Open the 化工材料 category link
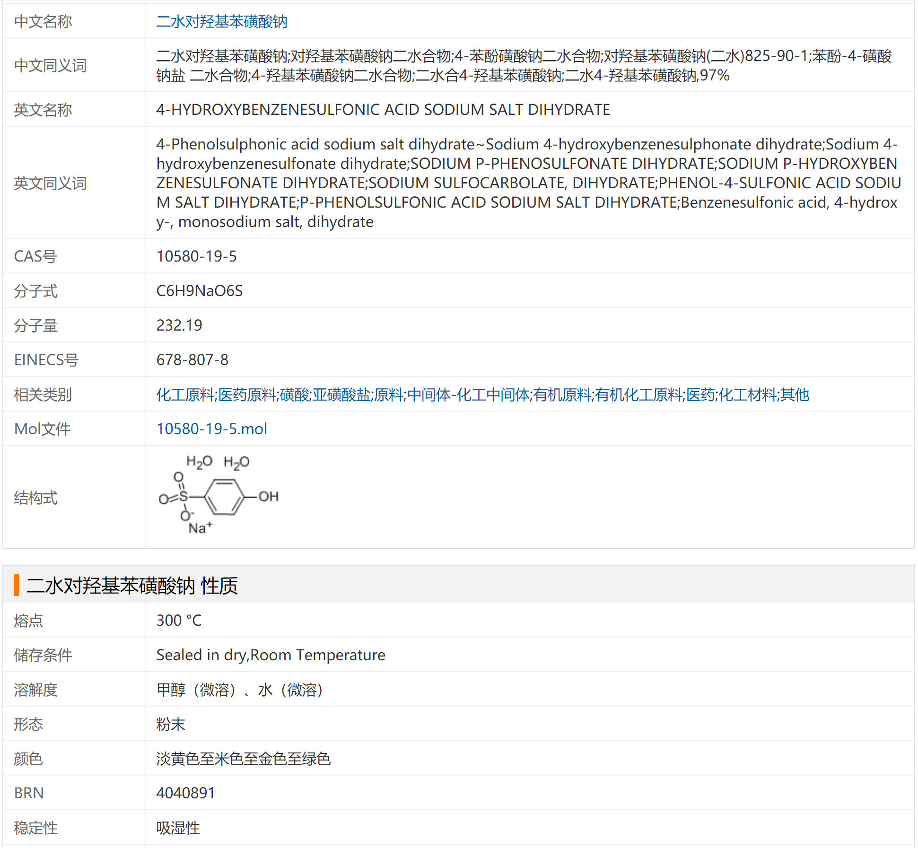Screen dimensions: 918x848 (x=747, y=394)
